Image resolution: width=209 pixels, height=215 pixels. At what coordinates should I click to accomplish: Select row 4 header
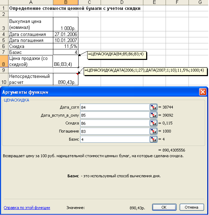(4, 34)
